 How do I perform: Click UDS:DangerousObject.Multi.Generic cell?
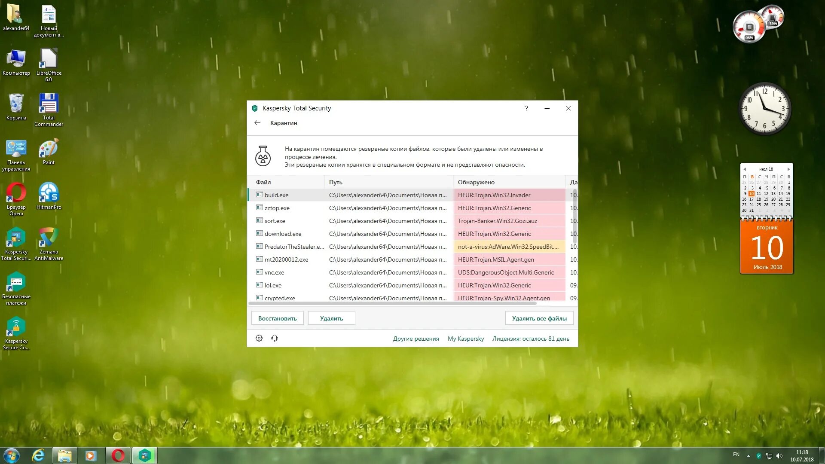pyautogui.click(x=510, y=272)
